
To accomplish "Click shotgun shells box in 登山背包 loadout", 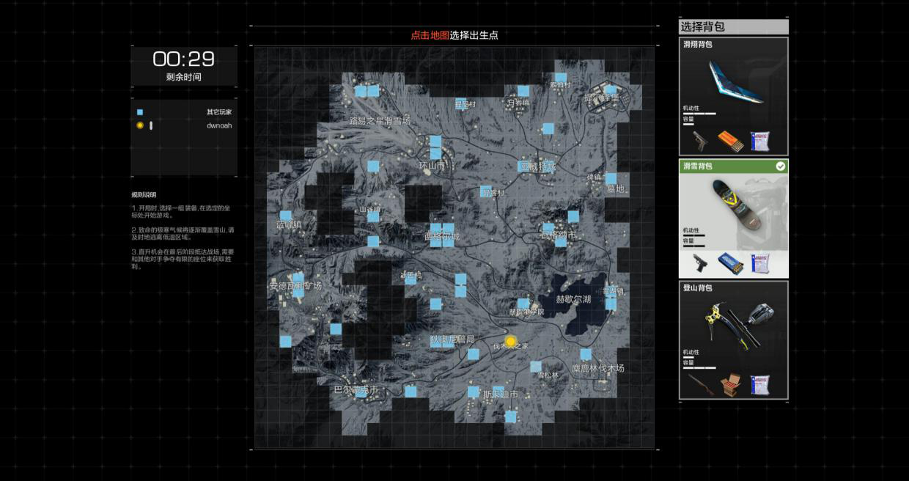I will pyautogui.click(x=730, y=383).
